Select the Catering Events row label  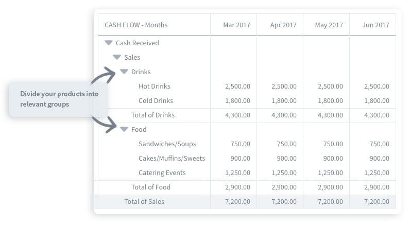point(162,172)
